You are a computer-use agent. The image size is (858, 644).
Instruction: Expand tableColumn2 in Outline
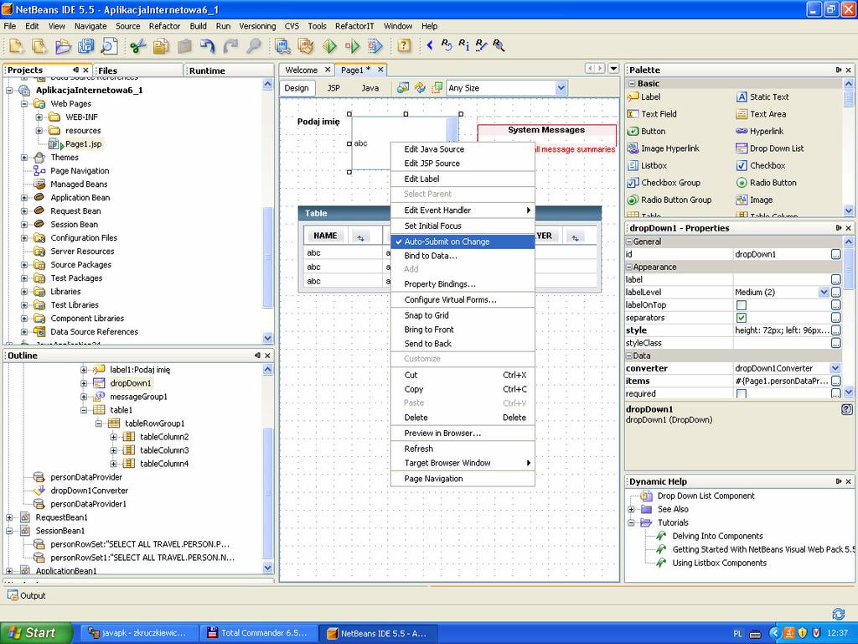tap(113, 437)
